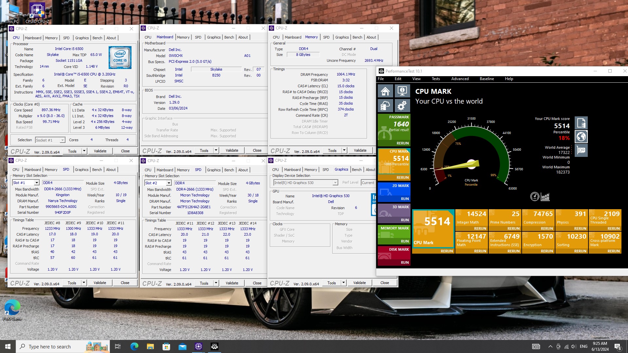628x353 pixels.
Task: Switch to the gauge dial view
Action: point(534,196)
